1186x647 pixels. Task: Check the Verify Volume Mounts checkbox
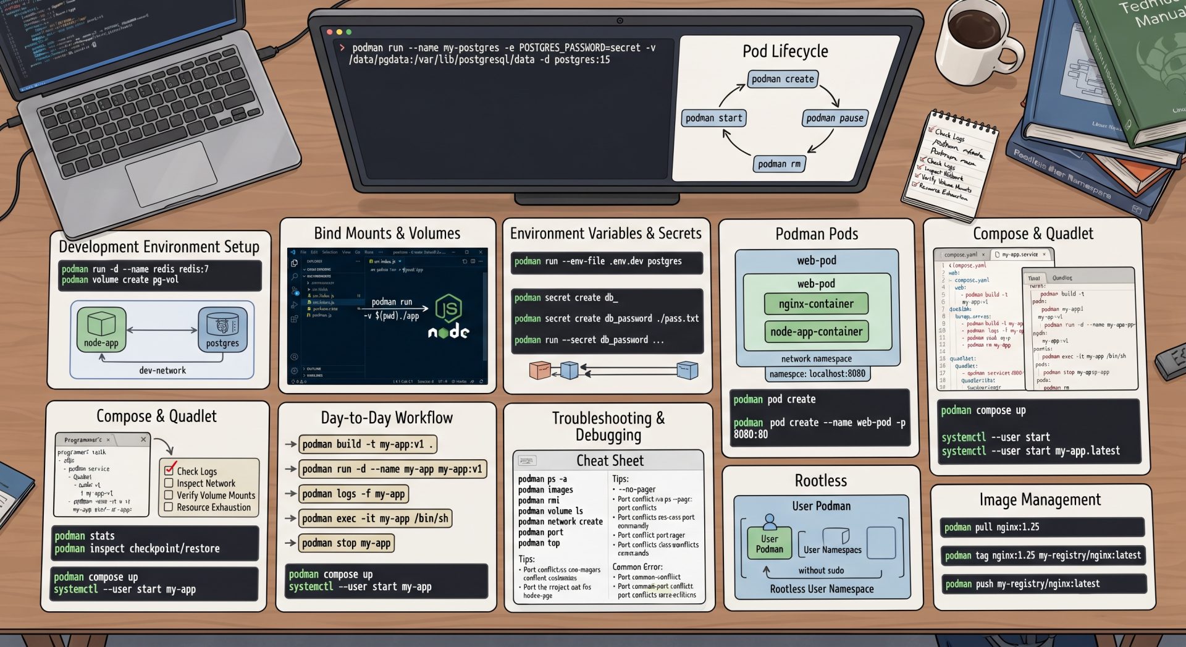pos(169,495)
